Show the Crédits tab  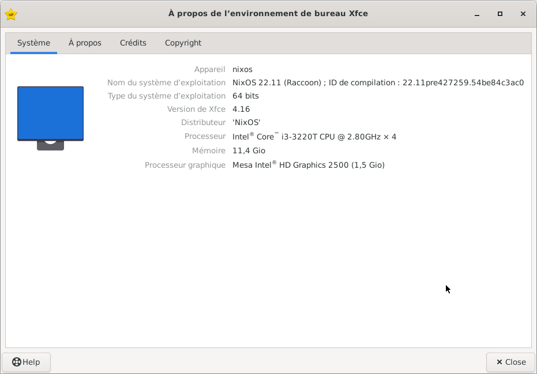(133, 43)
